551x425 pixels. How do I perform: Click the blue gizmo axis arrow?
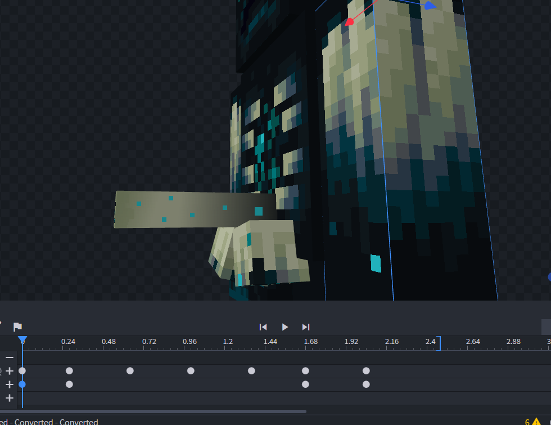430,6
